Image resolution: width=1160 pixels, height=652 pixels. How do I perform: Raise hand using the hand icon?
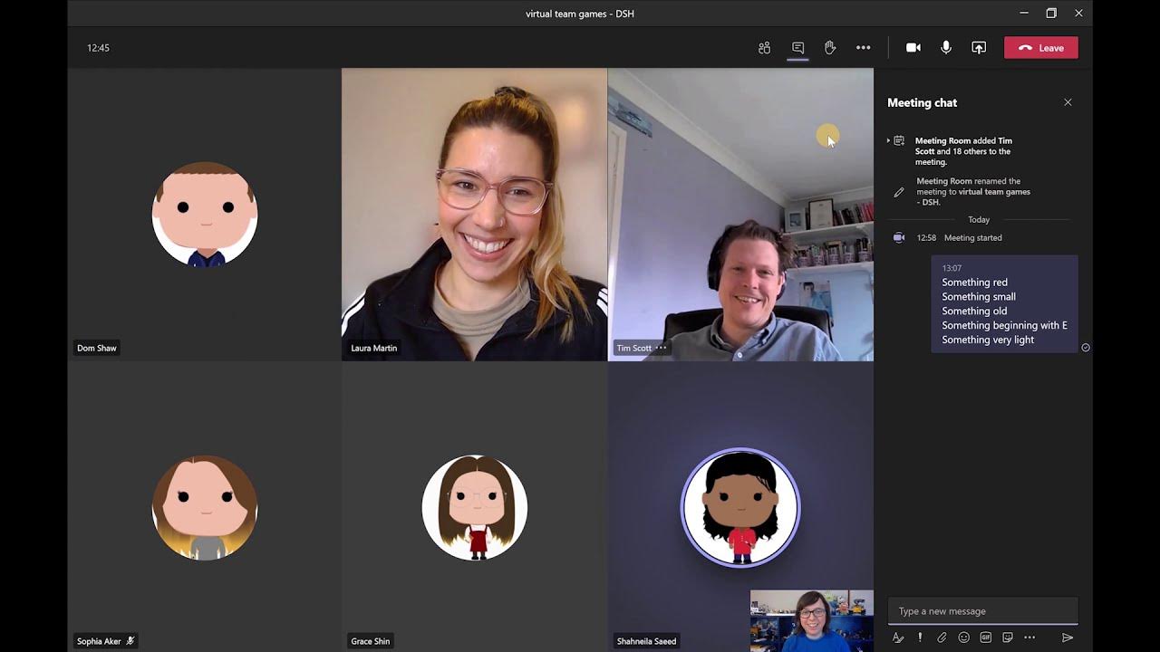point(830,48)
